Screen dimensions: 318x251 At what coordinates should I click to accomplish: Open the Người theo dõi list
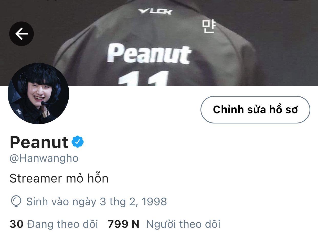pyautogui.click(x=183, y=224)
